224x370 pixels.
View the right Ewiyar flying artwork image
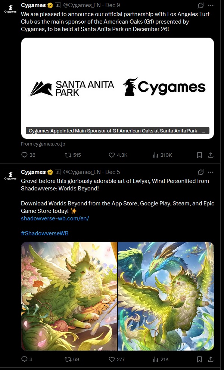pyautogui.click(x=166, y=296)
